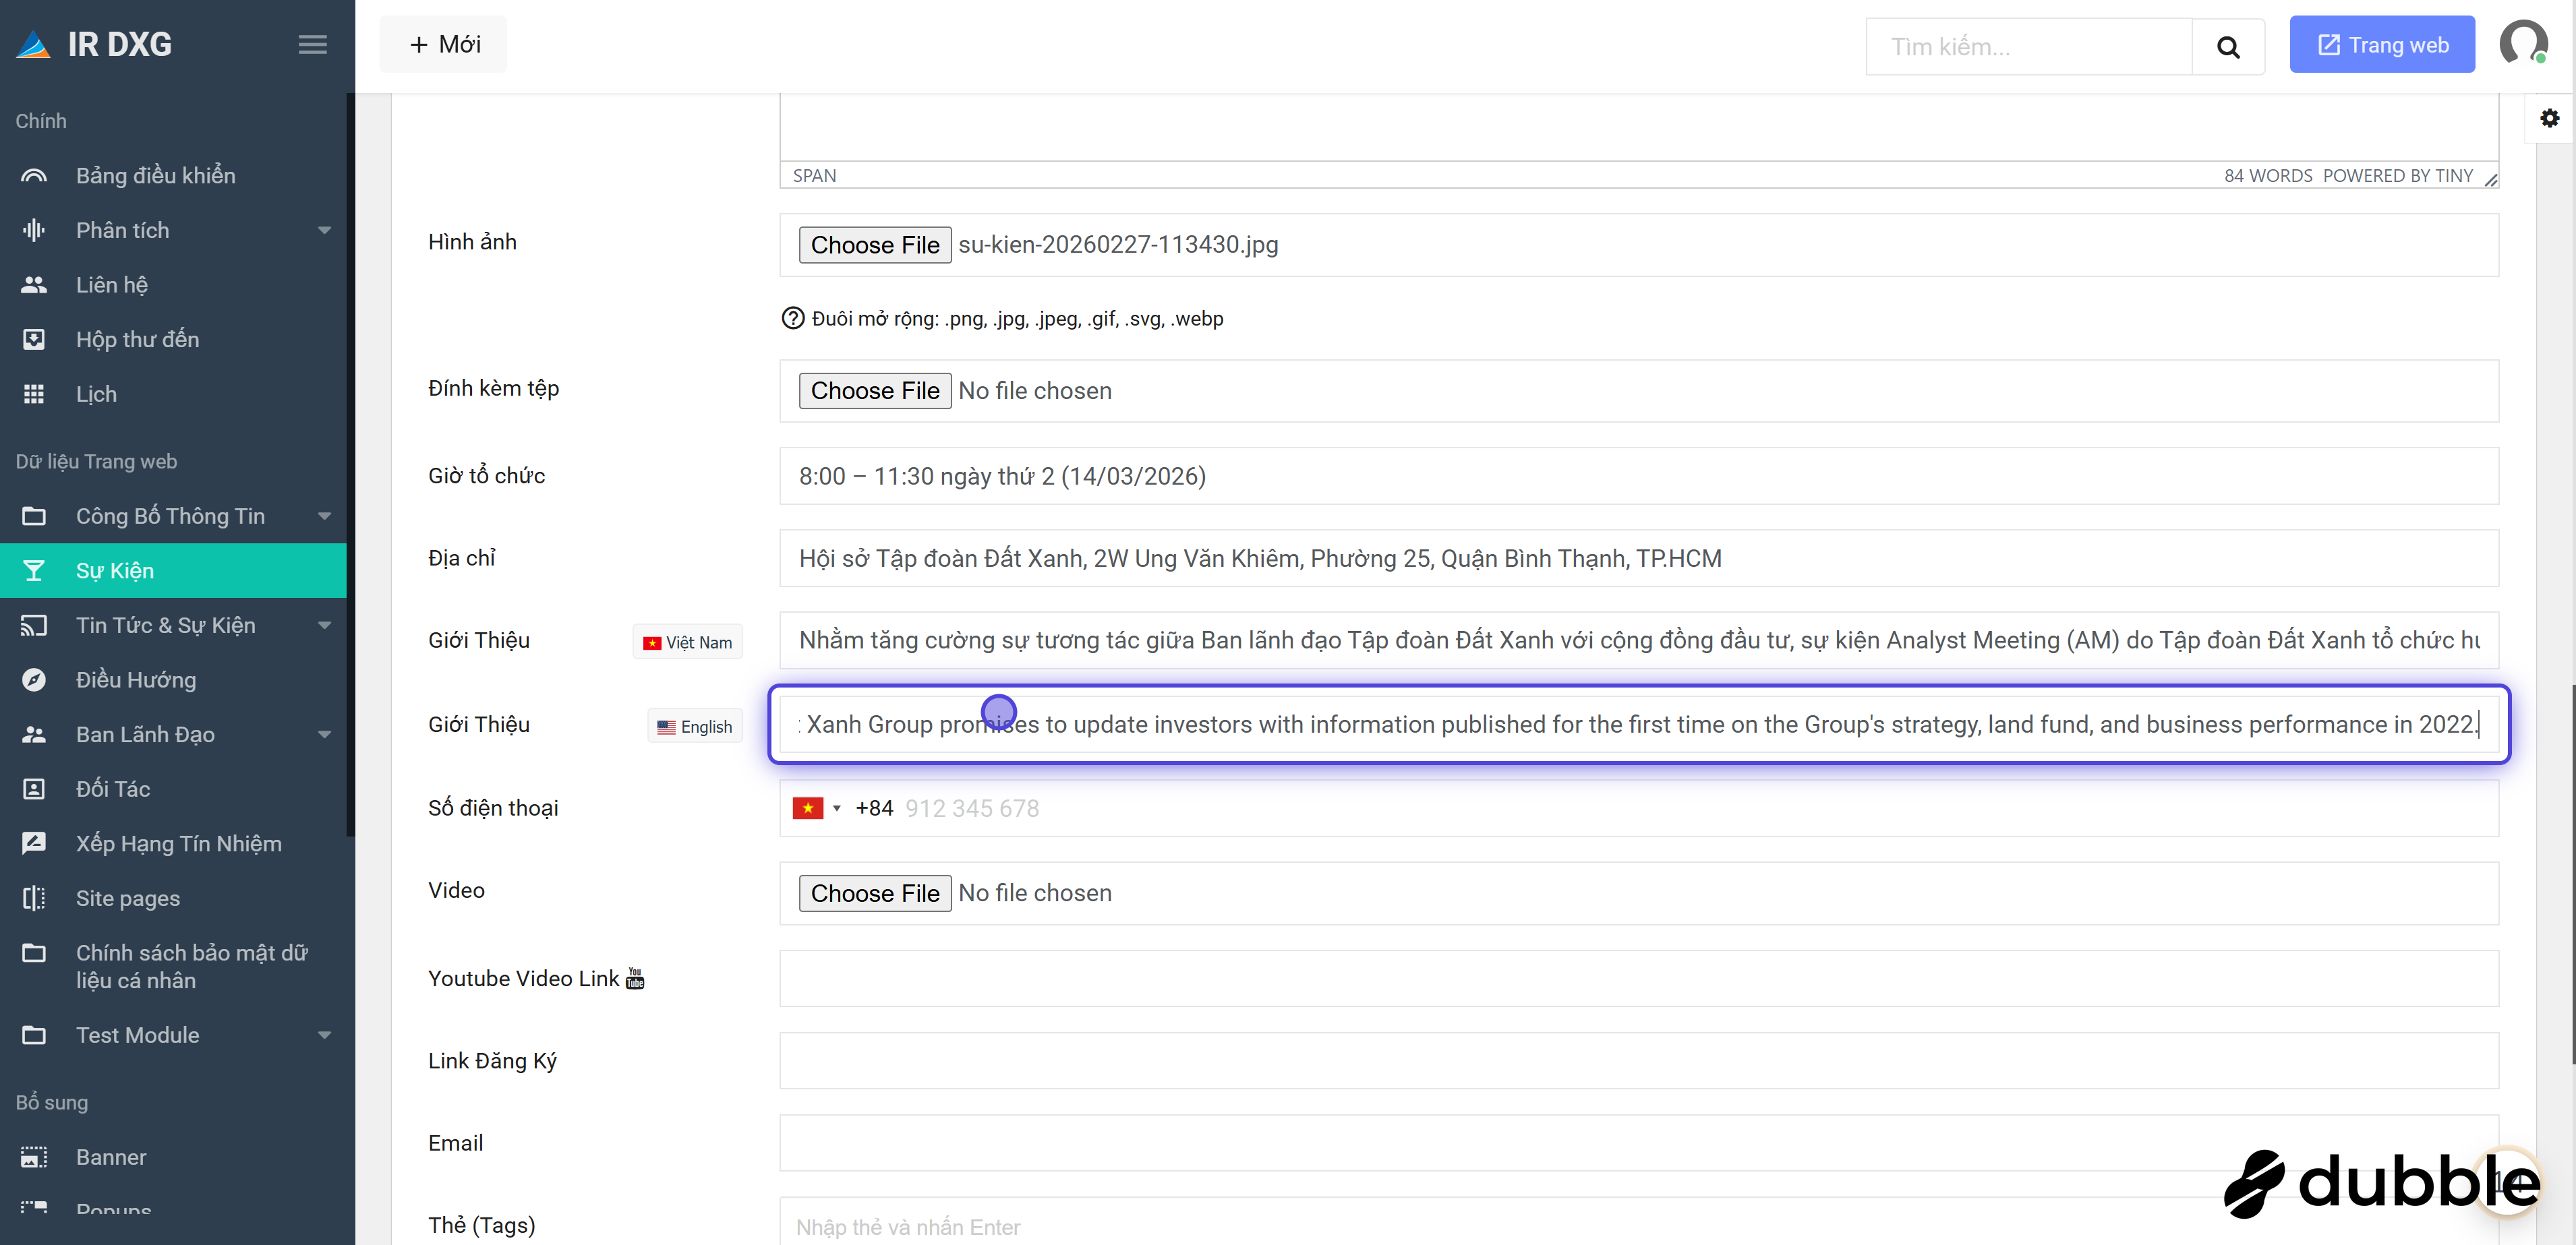Click the Bảng điều khiển dashboard icon
The height and width of the screenshot is (1245, 2576).
(x=34, y=176)
